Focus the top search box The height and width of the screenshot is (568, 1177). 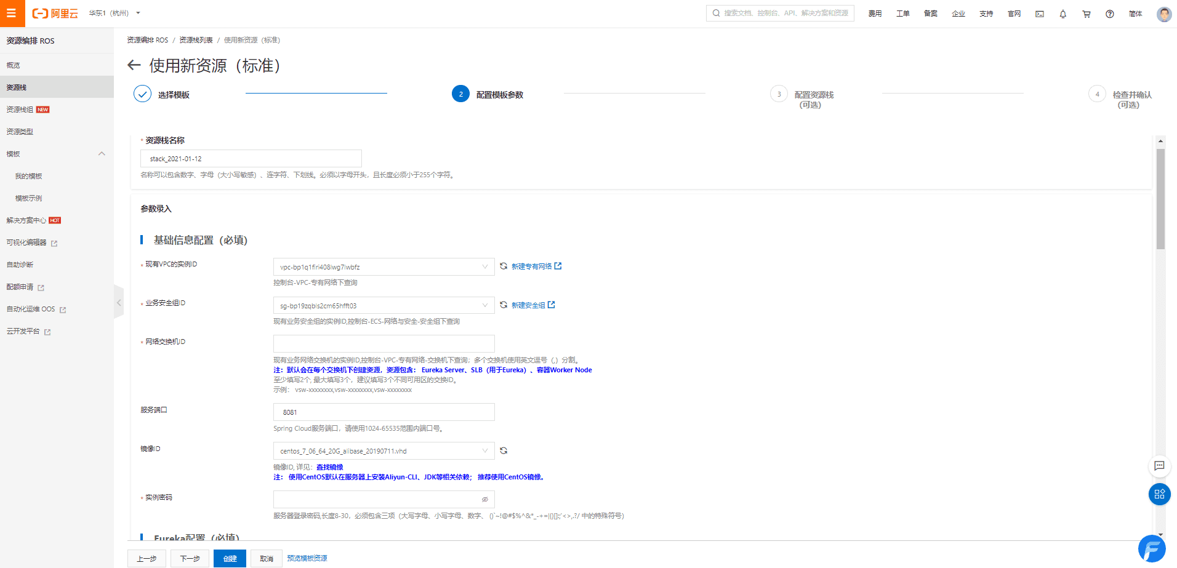point(780,13)
